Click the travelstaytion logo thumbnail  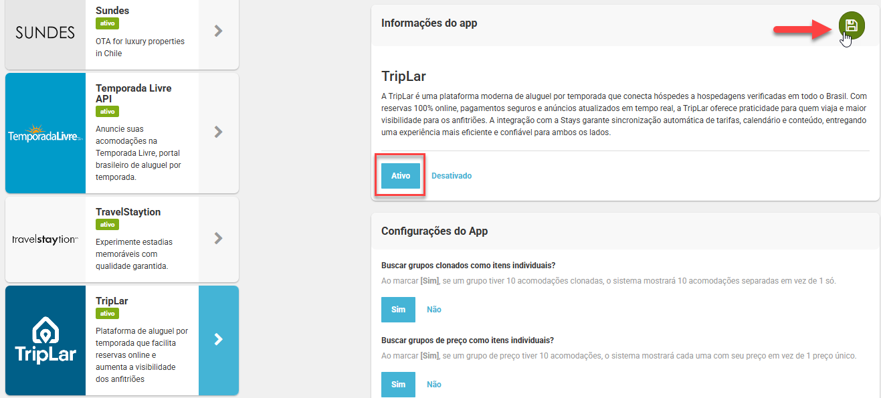click(x=45, y=239)
